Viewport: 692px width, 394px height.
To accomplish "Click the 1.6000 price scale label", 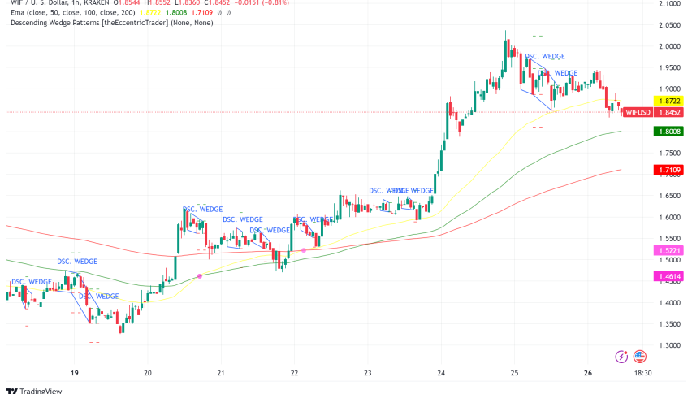I will (x=669, y=217).
